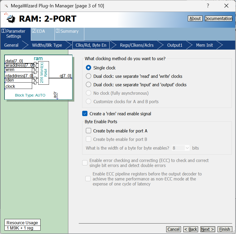Click the 'rdaddress[7..0]' port label
Screen dimensions: 236x234
tap(19, 76)
